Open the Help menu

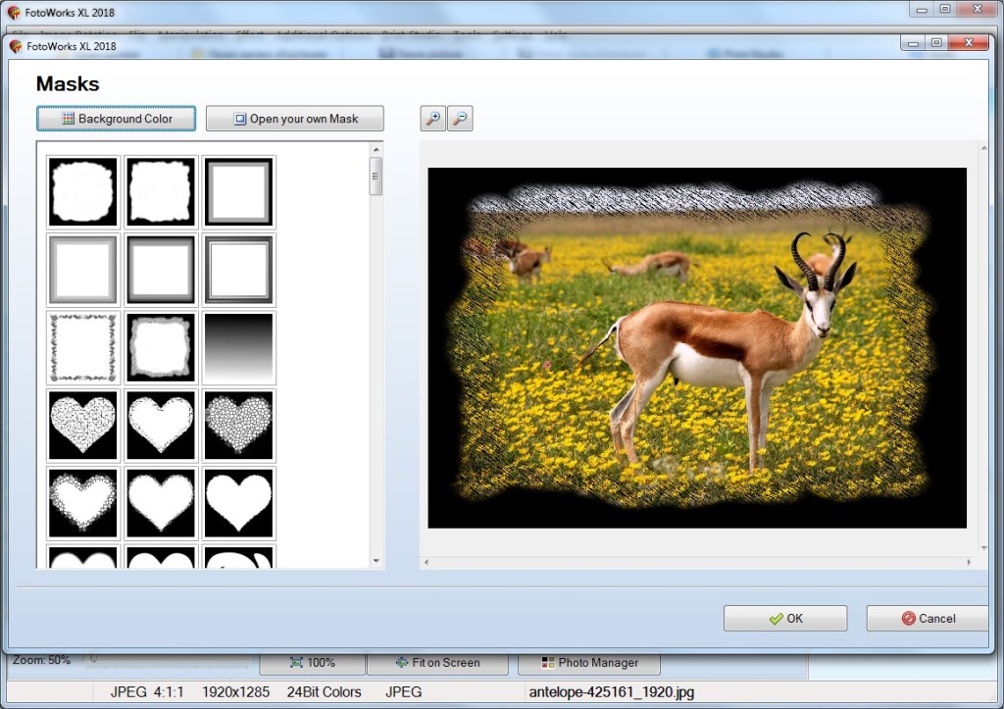556,34
